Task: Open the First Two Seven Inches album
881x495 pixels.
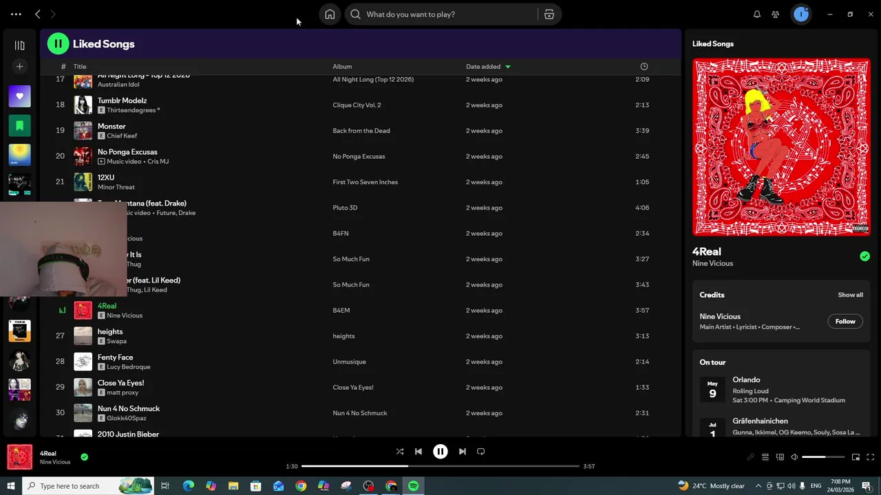Action: click(x=365, y=182)
